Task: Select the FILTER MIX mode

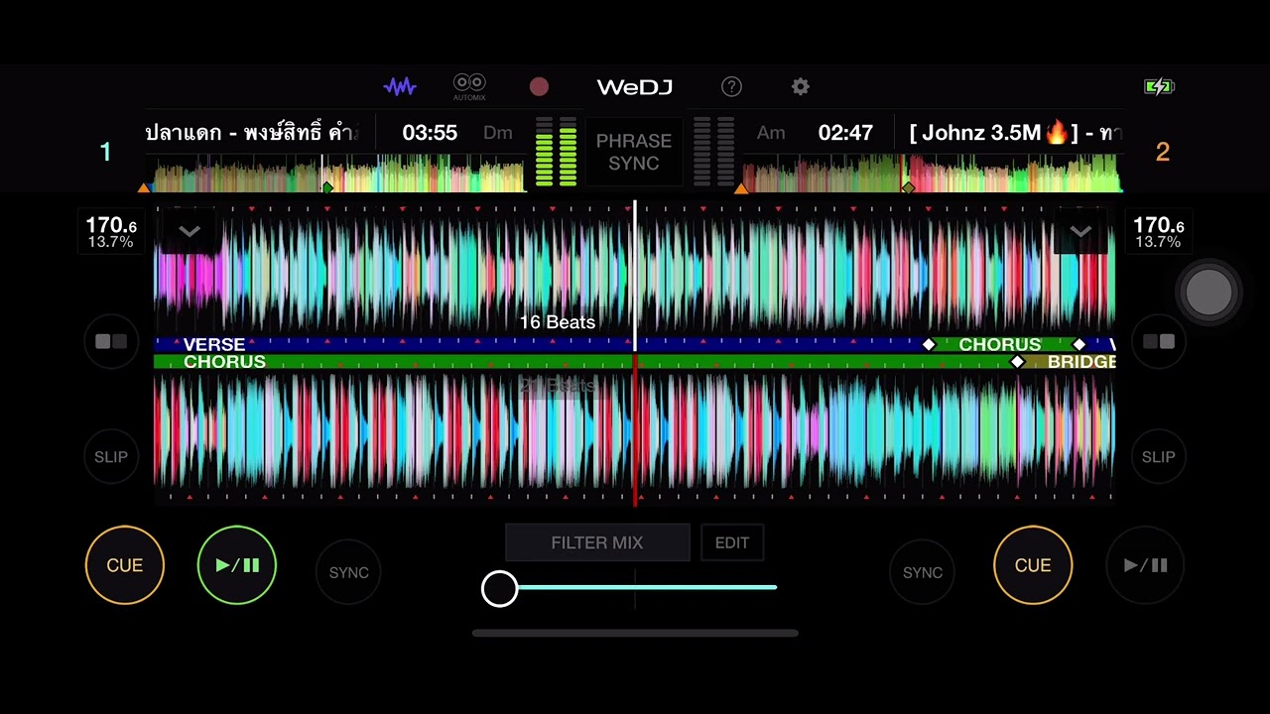Action: coord(597,542)
